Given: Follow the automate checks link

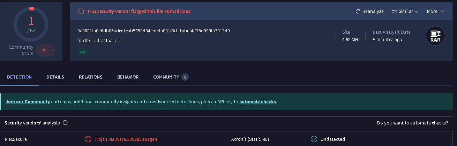Looking at the screenshot, I should click(258, 102).
